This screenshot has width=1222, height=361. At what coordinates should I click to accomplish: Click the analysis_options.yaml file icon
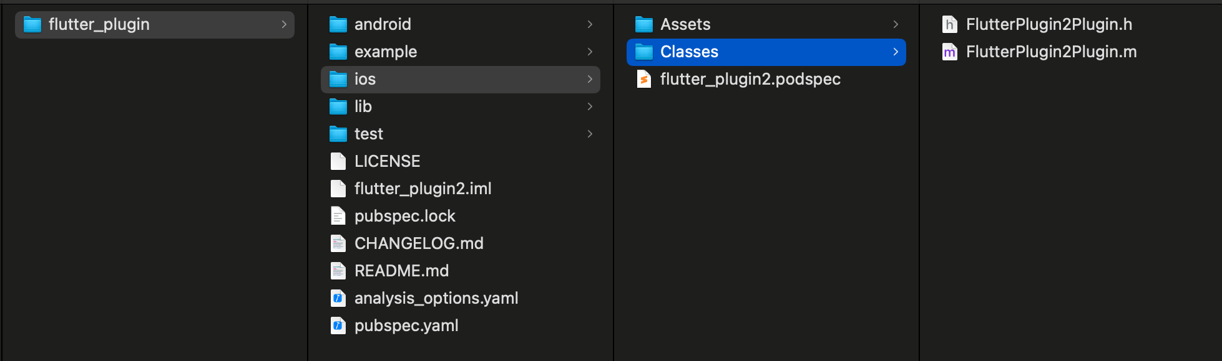[x=338, y=298]
